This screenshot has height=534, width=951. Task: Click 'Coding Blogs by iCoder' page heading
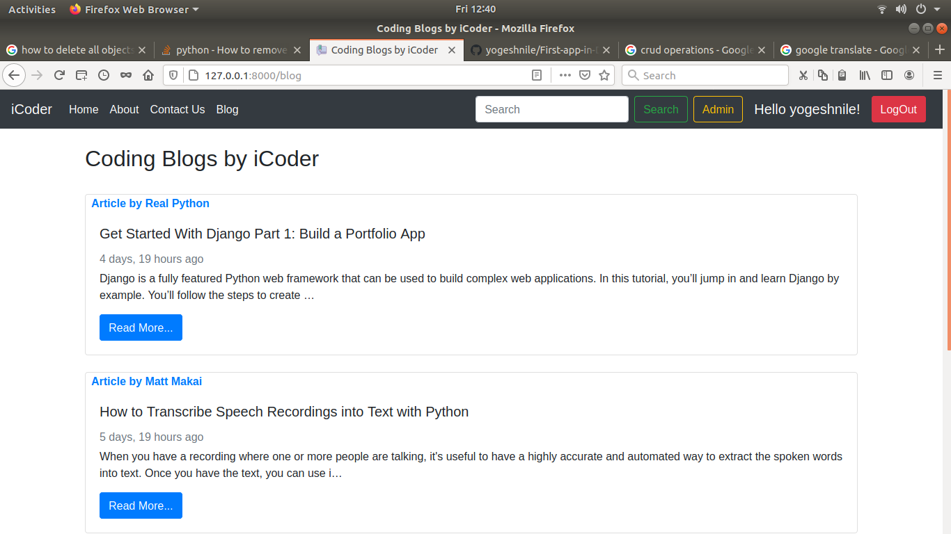point(202,159)
